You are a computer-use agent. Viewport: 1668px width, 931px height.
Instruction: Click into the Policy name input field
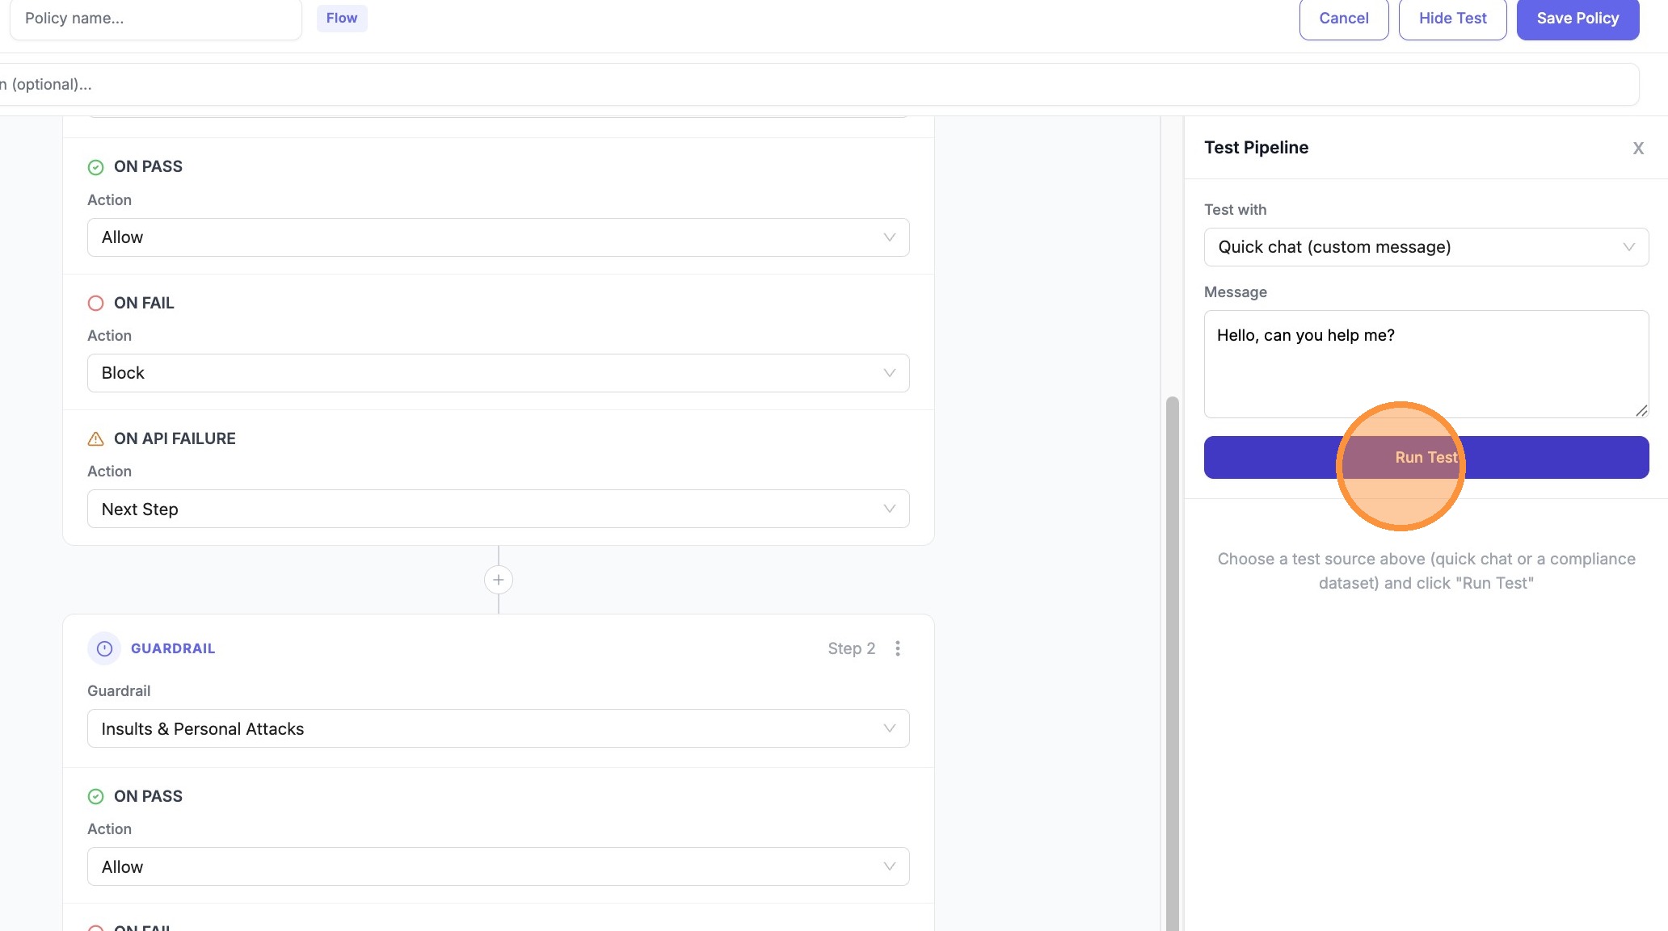pyautogui.click(x=155, y=18)
